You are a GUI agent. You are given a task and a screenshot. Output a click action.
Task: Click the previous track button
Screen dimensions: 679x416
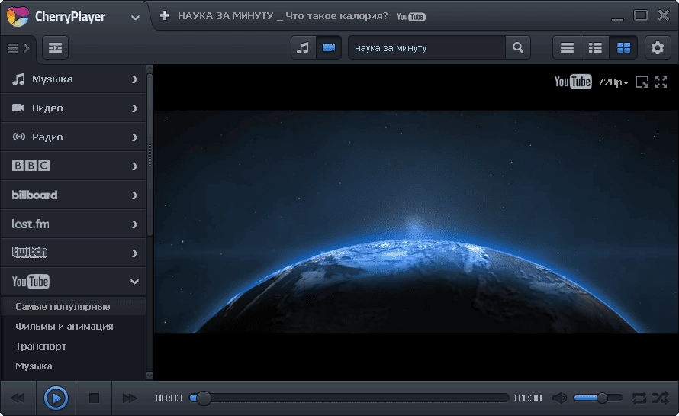pos(18,398)
